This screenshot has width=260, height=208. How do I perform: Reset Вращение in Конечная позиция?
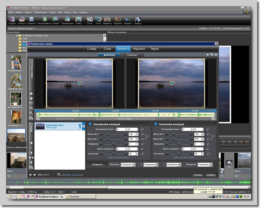pos(208,144)
